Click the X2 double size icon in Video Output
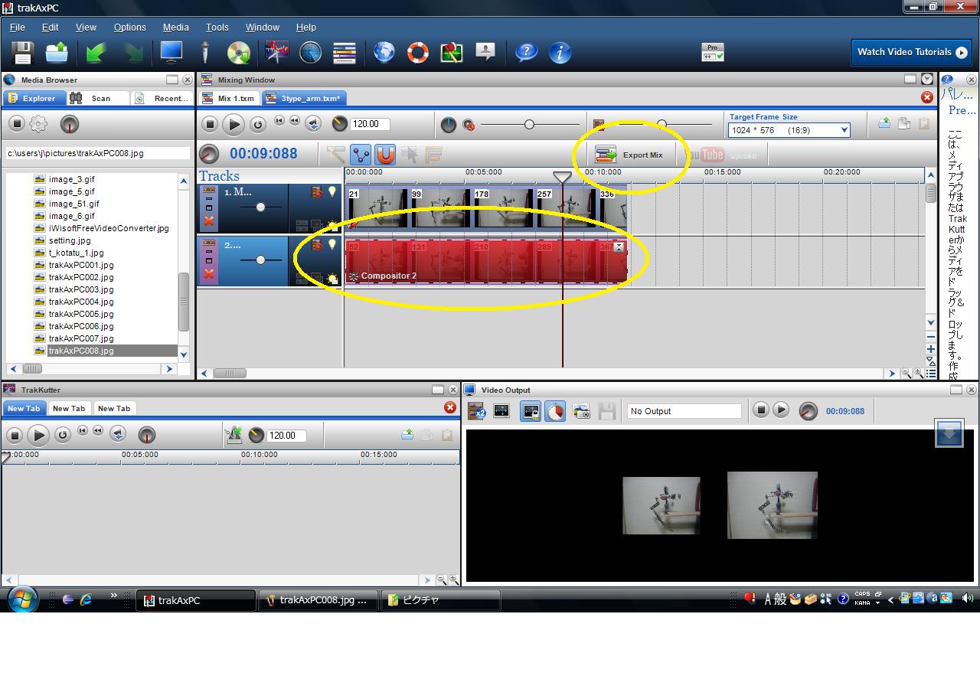The height and width of the screenshot is (689, 980). (x=475, y=412)
